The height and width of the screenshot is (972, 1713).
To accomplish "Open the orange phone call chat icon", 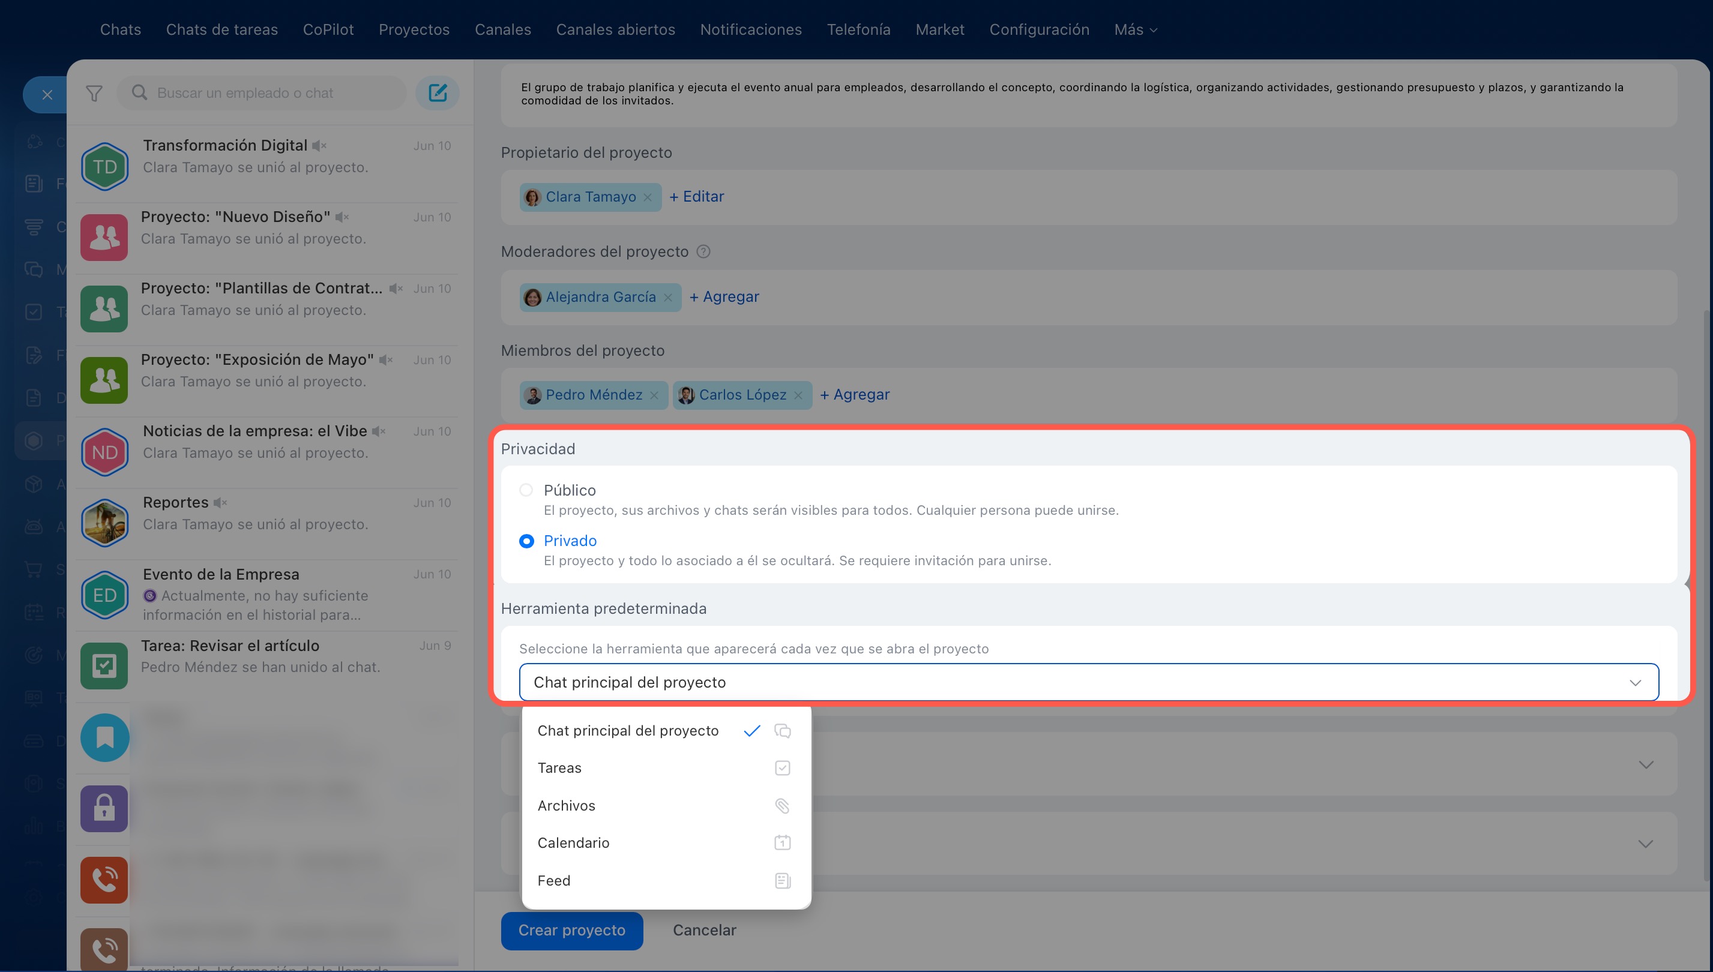I will click(104, 880).
